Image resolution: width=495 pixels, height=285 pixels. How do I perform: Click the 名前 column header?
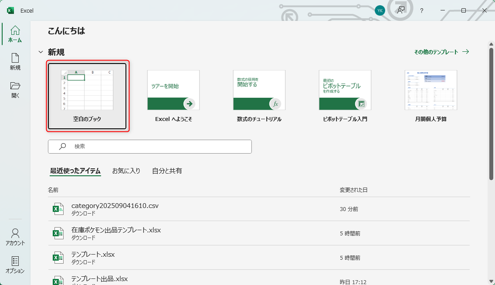pos(53,190)
